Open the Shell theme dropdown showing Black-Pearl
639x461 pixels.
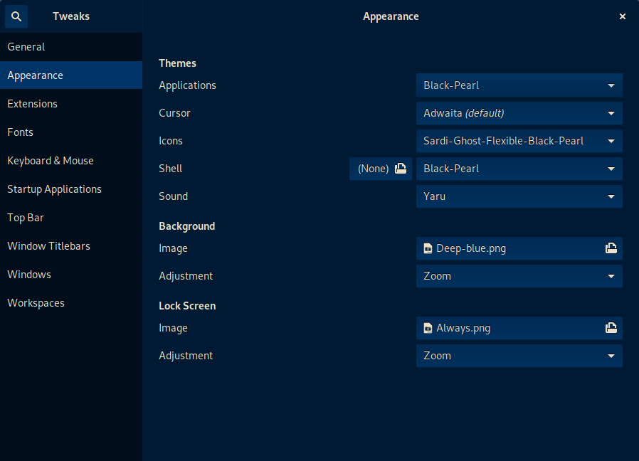519,169
